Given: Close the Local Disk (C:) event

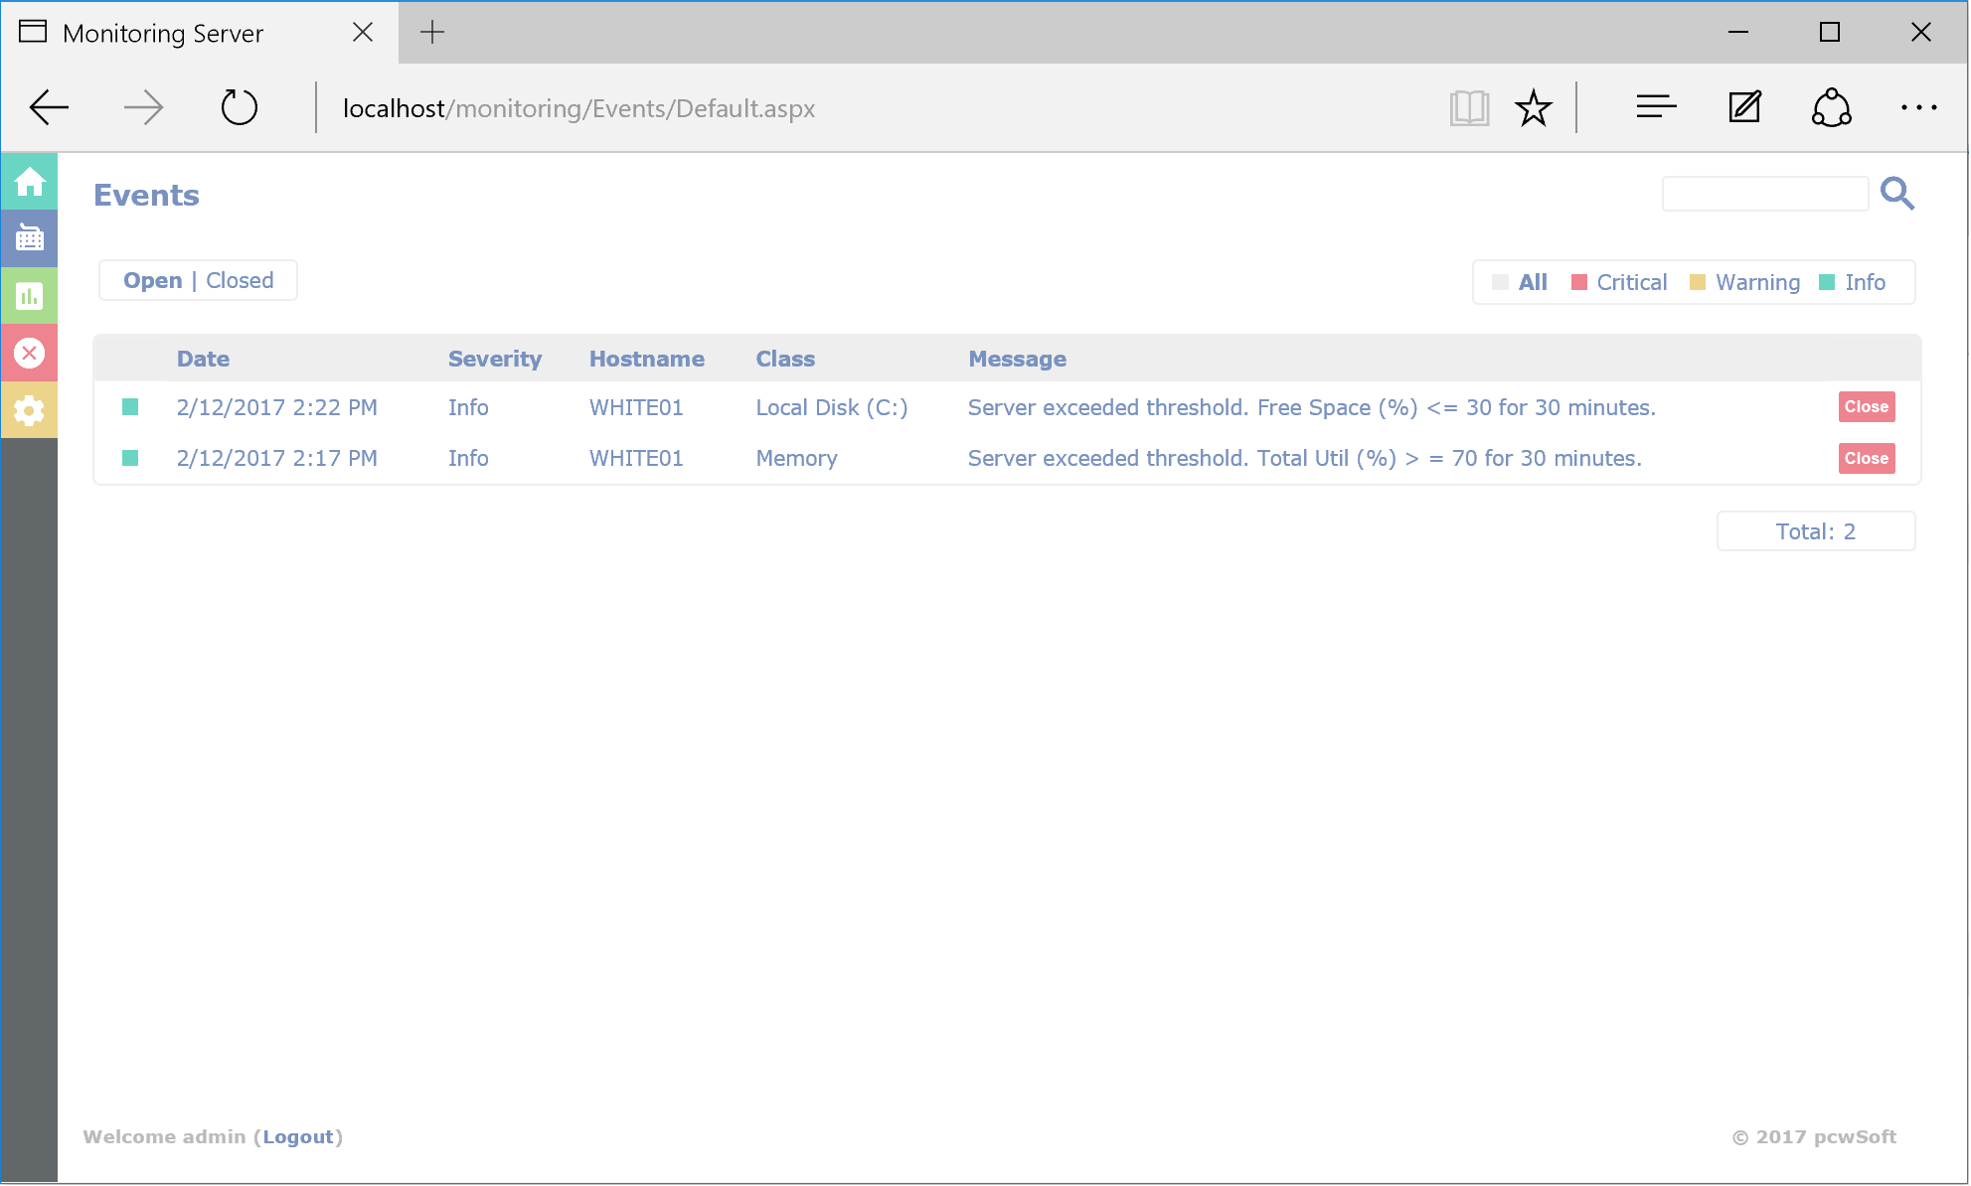Looking at the screenshot, I should pos(1866,407).
